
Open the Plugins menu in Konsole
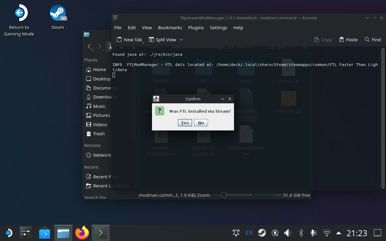coord(196,27)
